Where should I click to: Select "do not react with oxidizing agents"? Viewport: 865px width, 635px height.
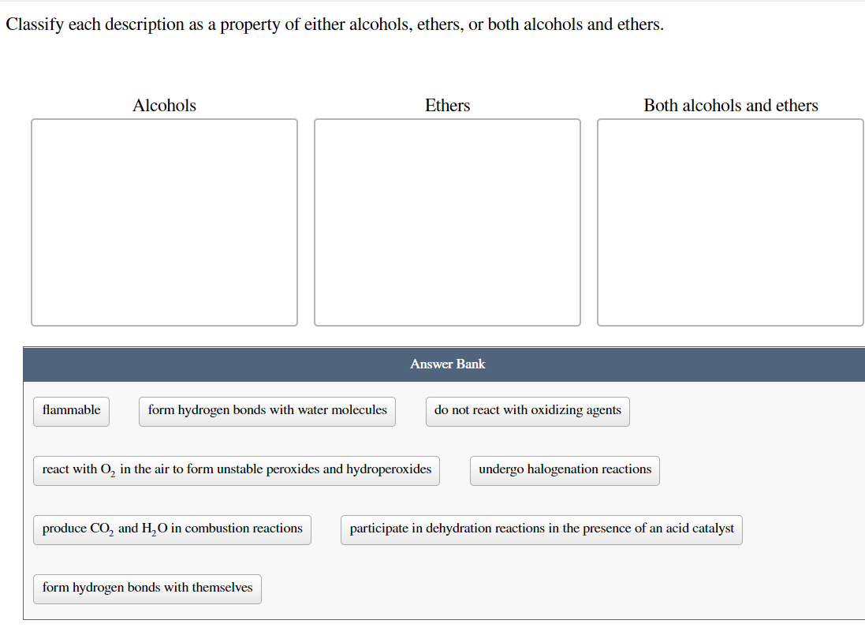tap(527, 411)
